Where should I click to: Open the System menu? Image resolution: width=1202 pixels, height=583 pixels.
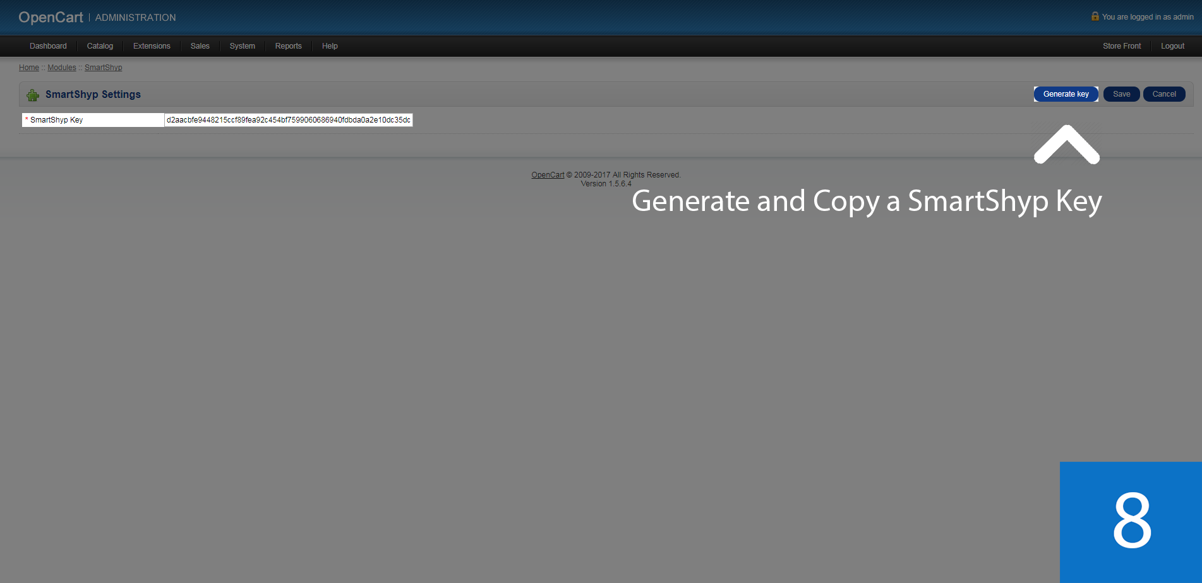pyautogui.click(x=242, y=46)
